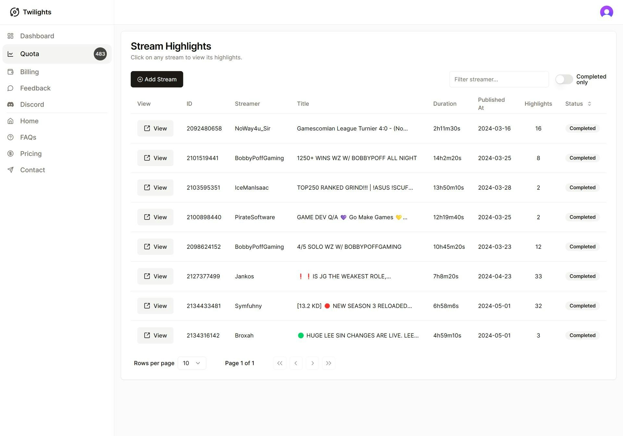The image size is (623, 436).
Task: Sort table by Status column
Action: [x=578, y=104]
